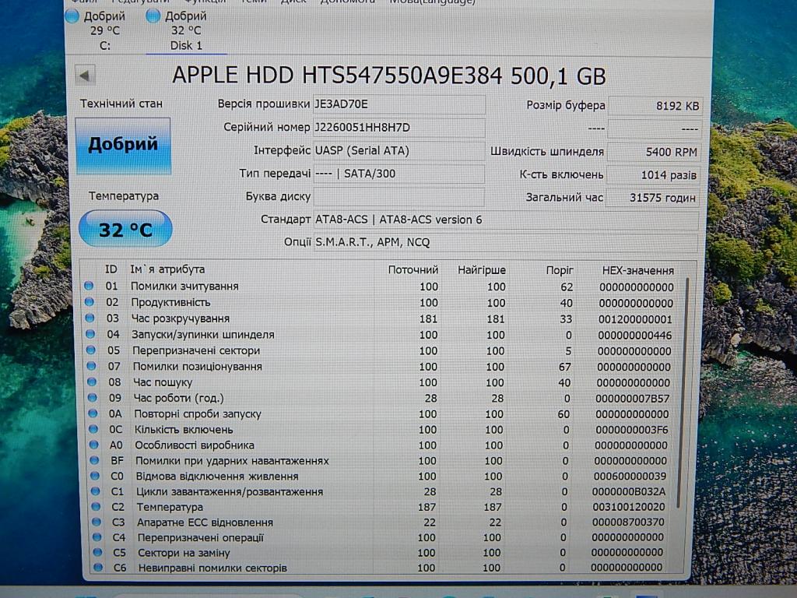Click the blue status circle on C: drive
The width and height of the screenshot is (797, 598).
coord(72,16)
